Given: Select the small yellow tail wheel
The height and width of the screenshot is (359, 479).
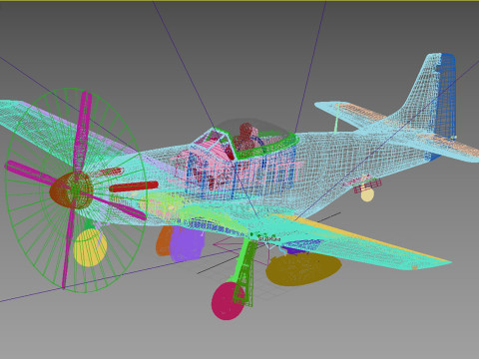Looking at the screenshot, I should point(367,195).
